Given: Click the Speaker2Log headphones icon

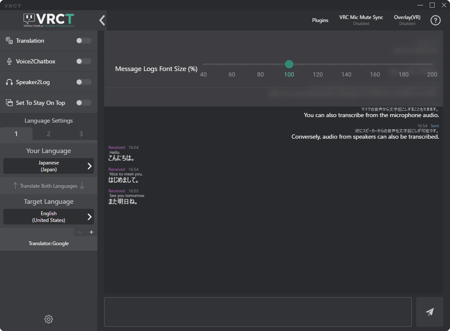Looking at the screenshot, I should tap(9, 82).
